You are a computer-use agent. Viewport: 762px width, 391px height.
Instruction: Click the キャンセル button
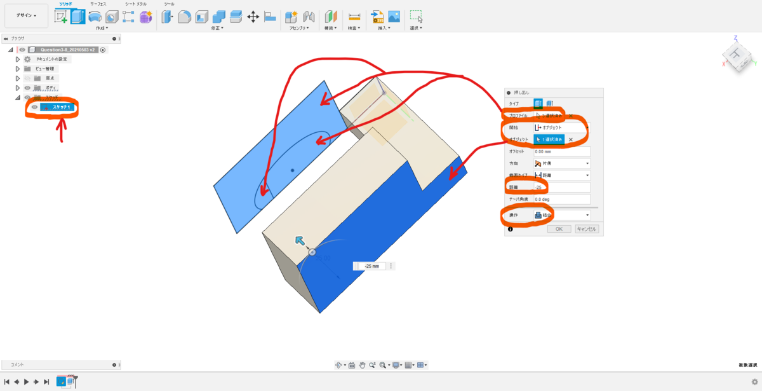(x=587, y=229)
